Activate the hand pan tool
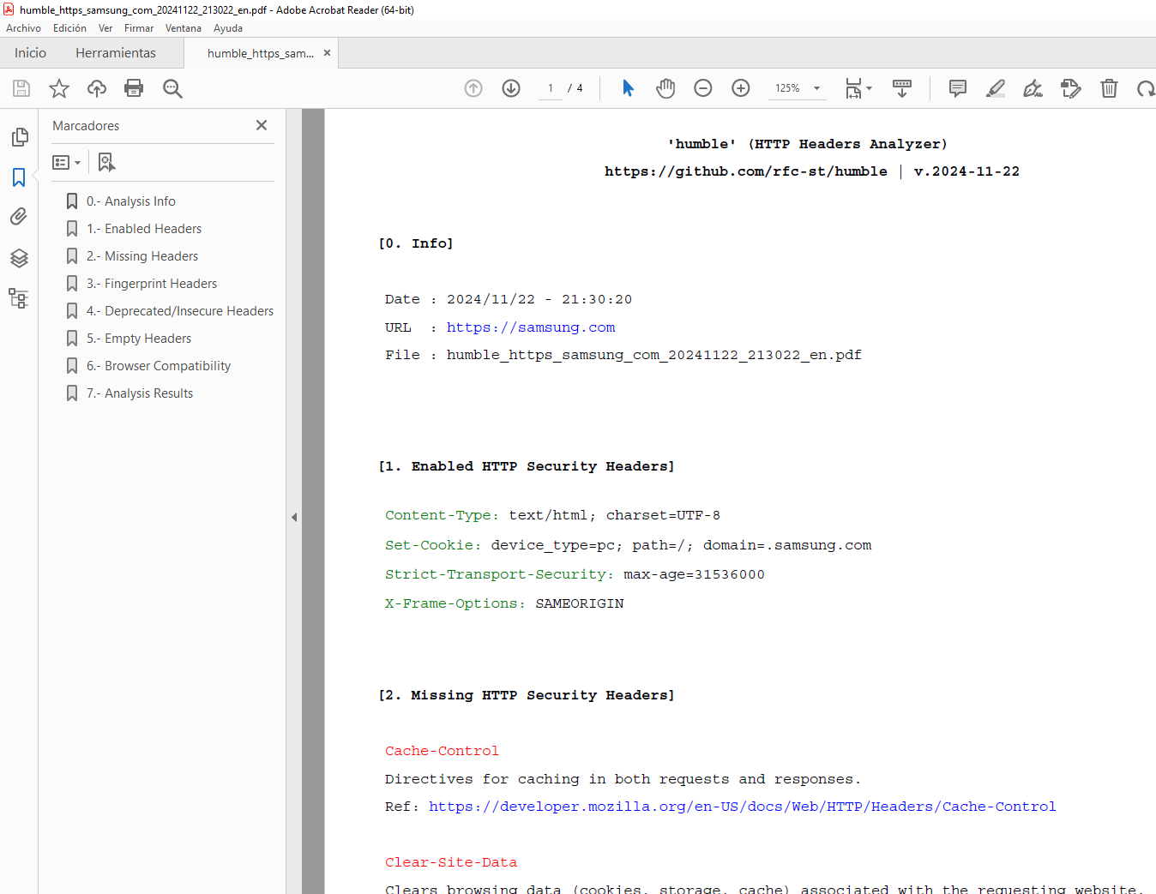 pyautogui.click(x=665, y=88)
